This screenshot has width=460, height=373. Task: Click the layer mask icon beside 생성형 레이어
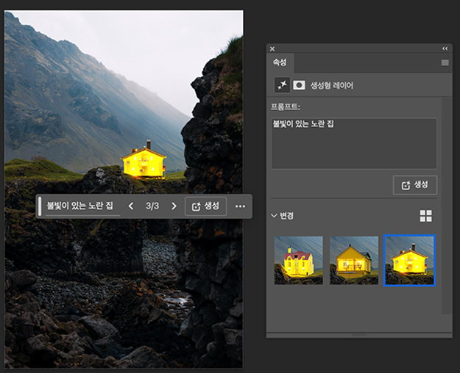[x=299, y=85]
